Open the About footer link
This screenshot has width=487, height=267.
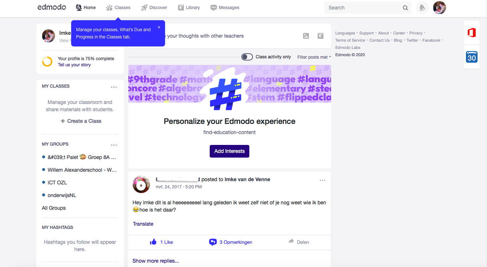pos(383,33)
